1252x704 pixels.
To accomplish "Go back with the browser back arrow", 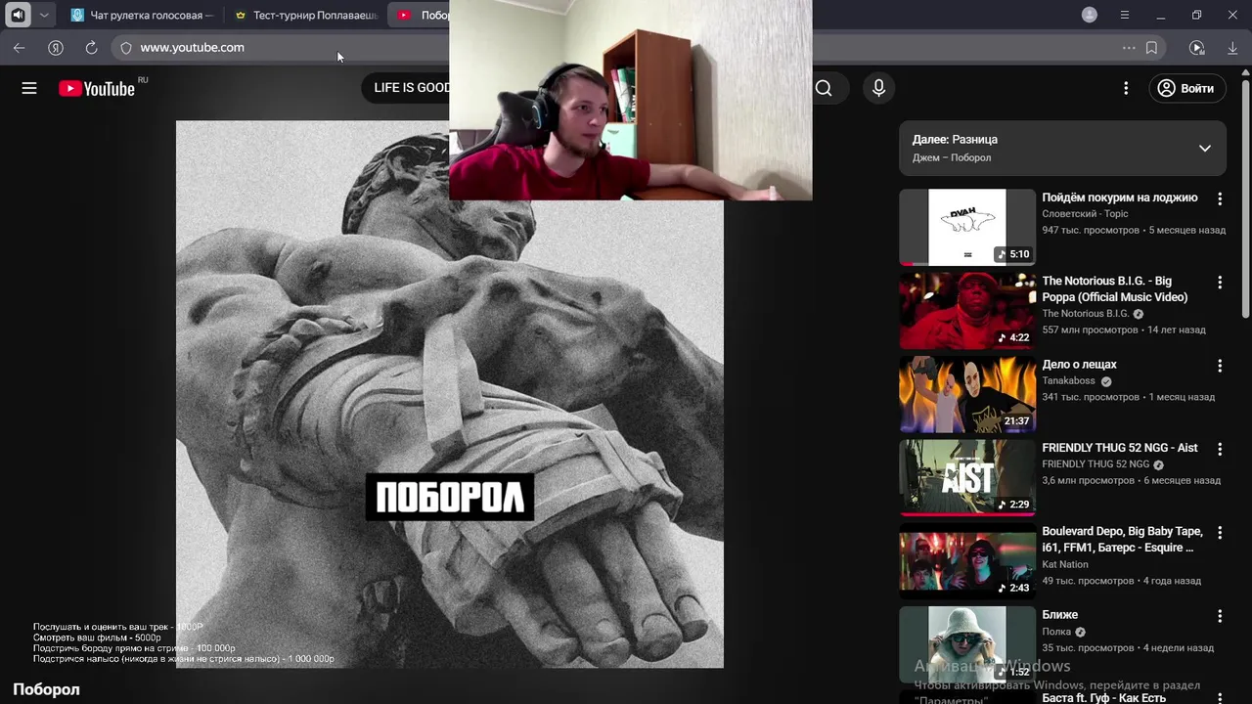I will coord(20,47).
